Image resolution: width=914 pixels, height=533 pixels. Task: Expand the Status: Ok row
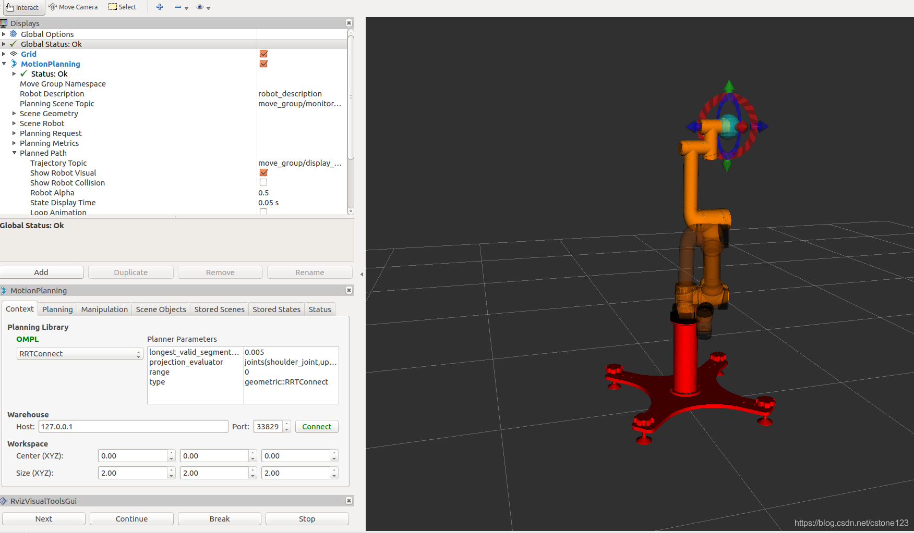14,73
